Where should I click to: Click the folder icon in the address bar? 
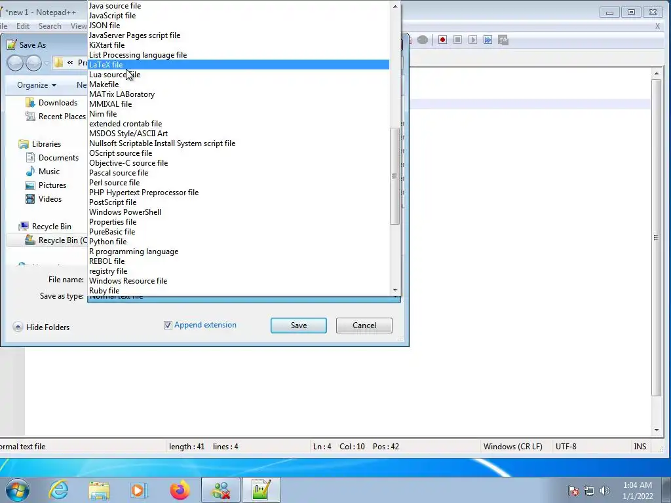(x=58, y=63)
